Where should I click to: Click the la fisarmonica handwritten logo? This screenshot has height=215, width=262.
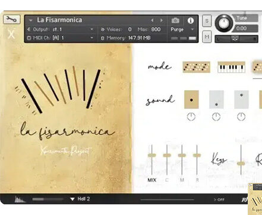67,131
